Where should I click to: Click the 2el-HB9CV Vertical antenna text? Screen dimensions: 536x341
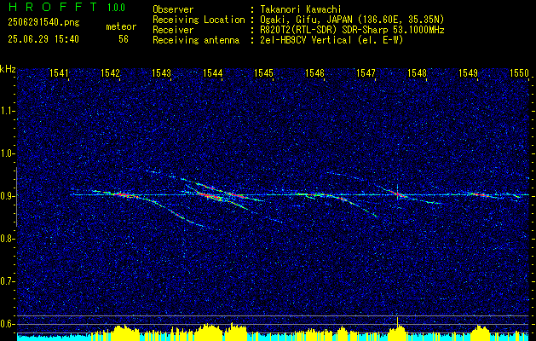pyautogui.click(x=331, y=40)
